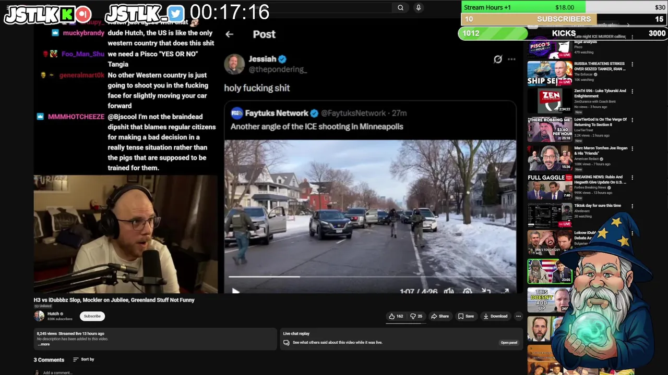Open more options on Jessiah's post
The image size is (668, 375).
(x=511, y=59)
